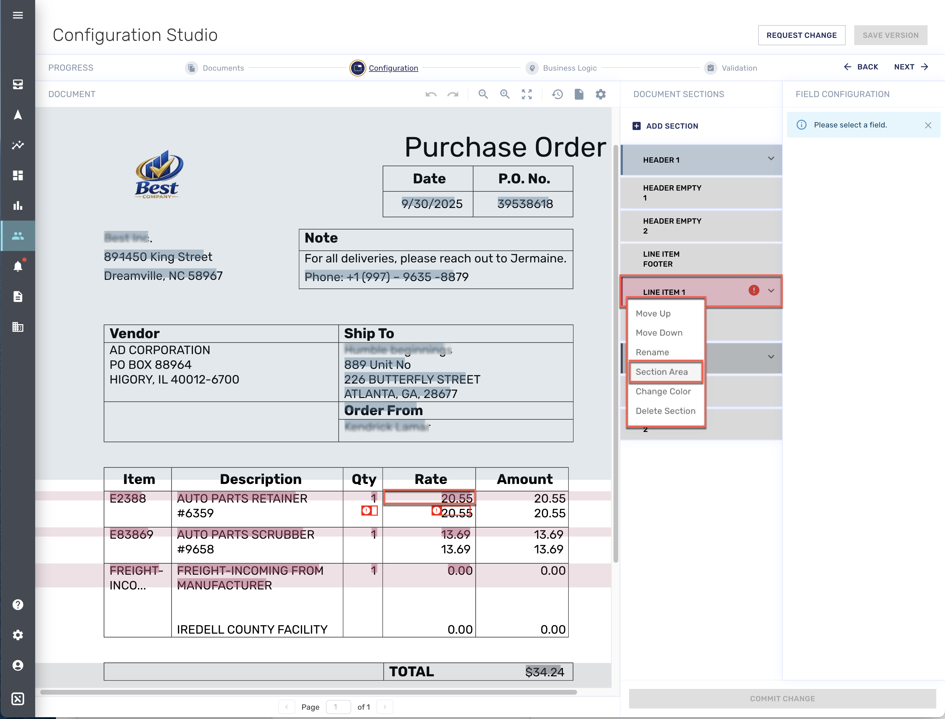The width and height of the screenshot is (945, 719).
Task: Open notifications bell in sidebar
Action: click(x=17, y=266)
